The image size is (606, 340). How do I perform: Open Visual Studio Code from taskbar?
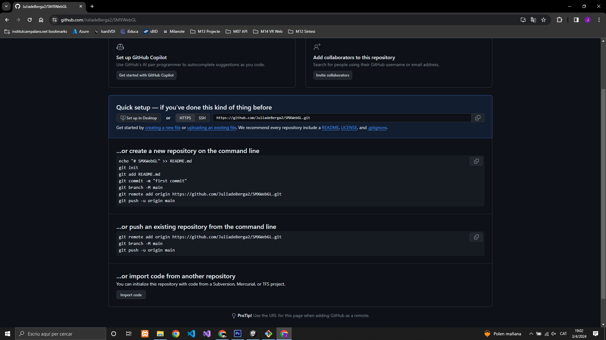click(x=191, y=334)
